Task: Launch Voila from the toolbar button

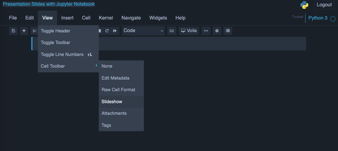Action: [x=189, y=31]
